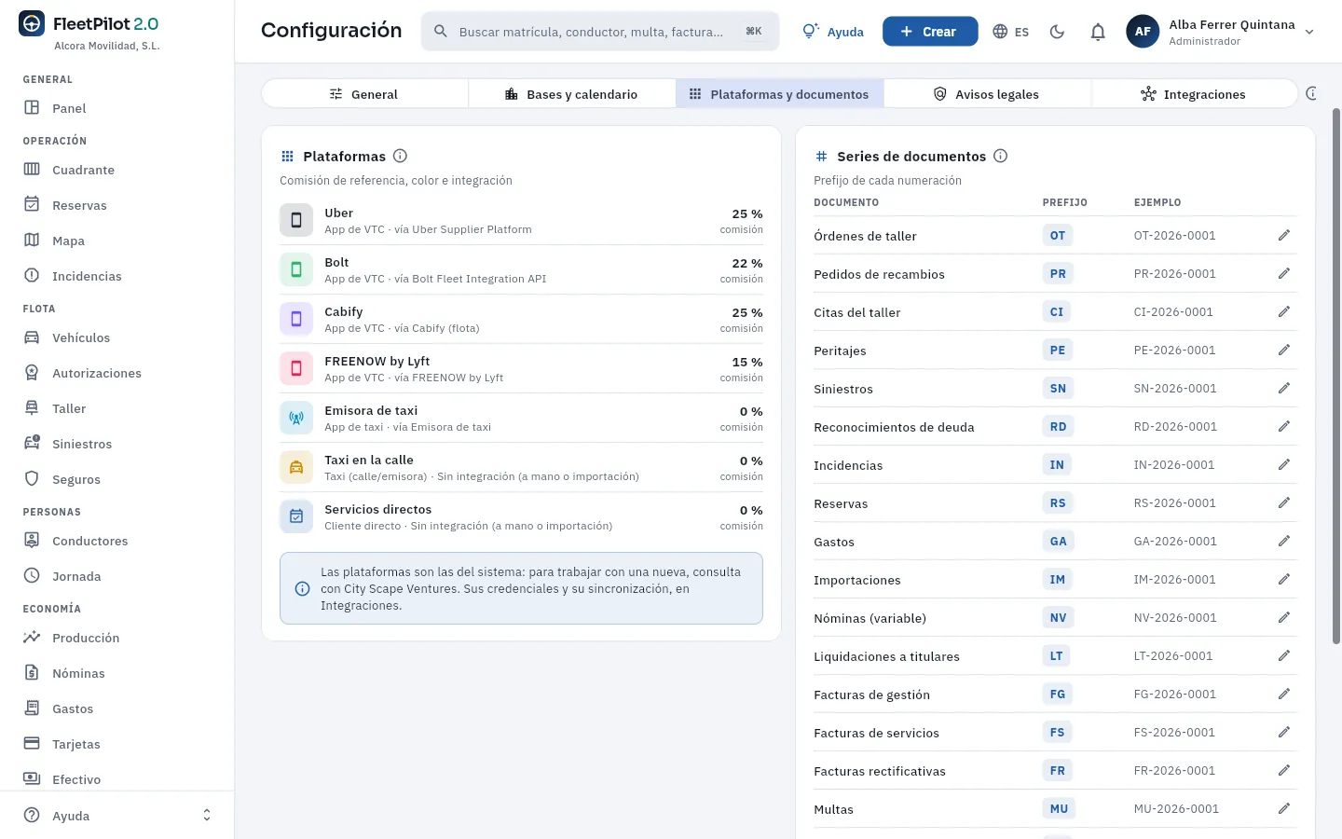Show info about Plataformas section

400,156
